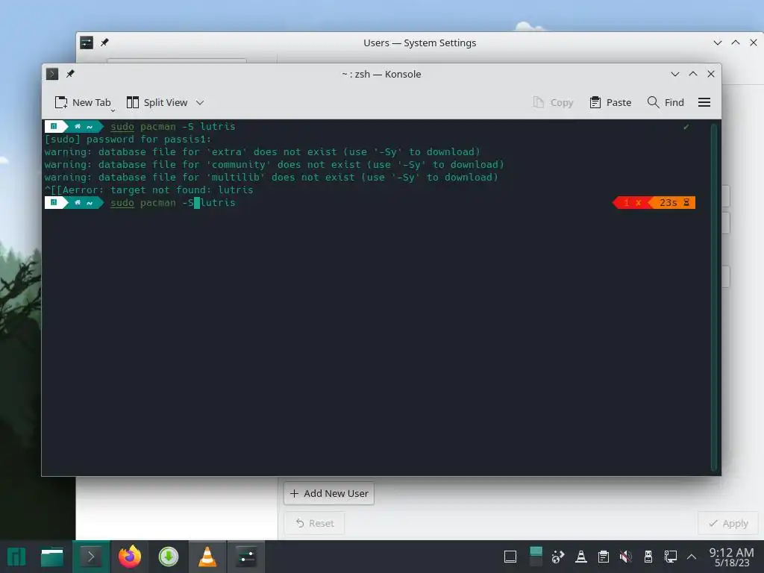Viewport: 764px width, 573px height.
Task: Open the Dolphin file manager from taskbar
Action: point(52,557)
